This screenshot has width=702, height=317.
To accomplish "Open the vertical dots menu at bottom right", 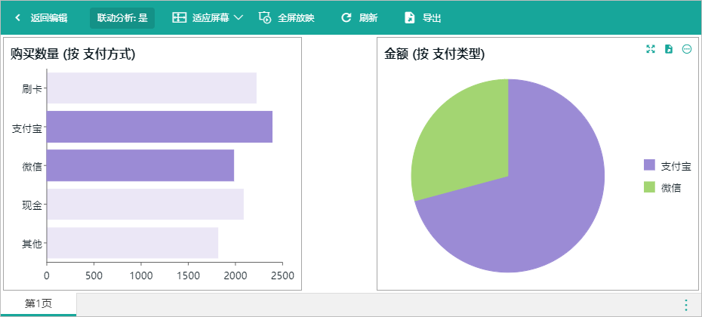I will click(x=686, y=305).
